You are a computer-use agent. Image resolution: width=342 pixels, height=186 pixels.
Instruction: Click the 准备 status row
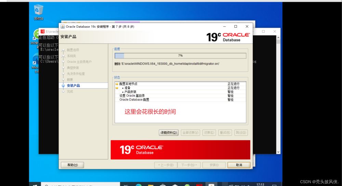point(180,88)
